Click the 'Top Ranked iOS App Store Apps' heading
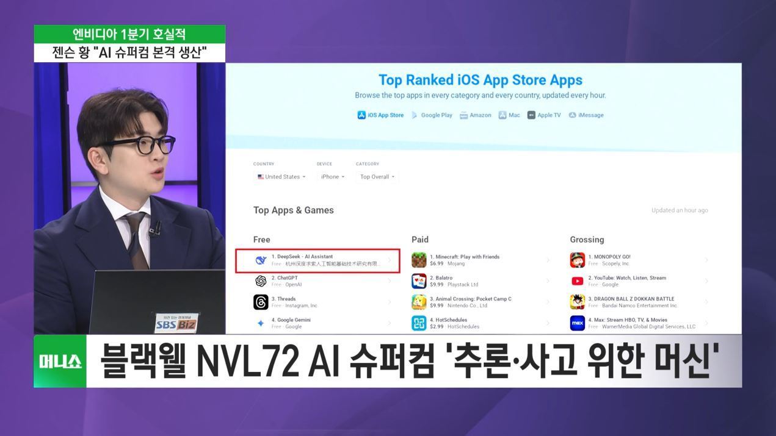 [480, 80]
